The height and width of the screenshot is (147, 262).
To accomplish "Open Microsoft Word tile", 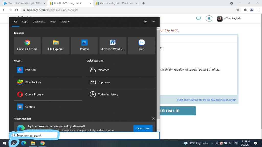I will 113,45.
